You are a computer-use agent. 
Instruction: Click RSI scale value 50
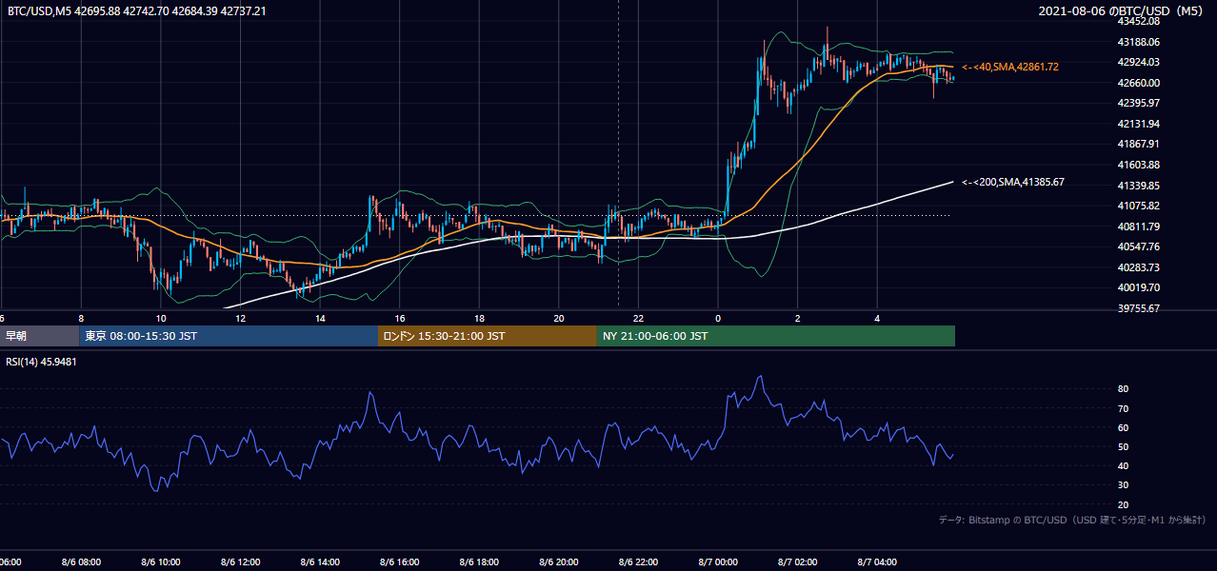coord(1124,446)
